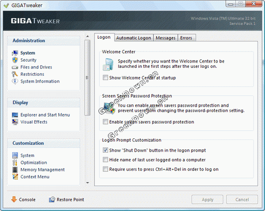Click the Explorer and Start Menu icon
This screenshot has width=265, height=211.
pos(15,115)
